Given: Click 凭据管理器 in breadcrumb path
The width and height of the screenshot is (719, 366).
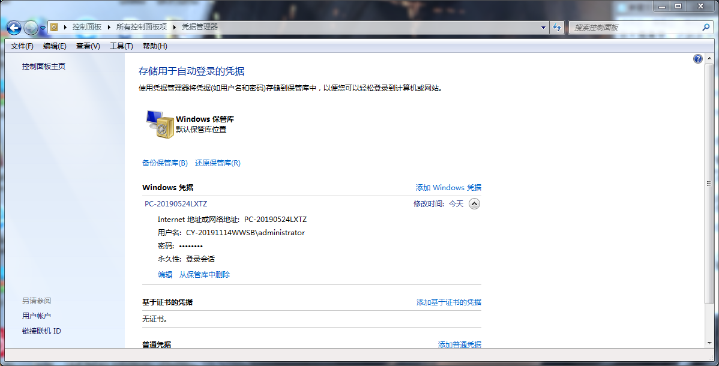Looking at the screenshot, I should 200,27.
